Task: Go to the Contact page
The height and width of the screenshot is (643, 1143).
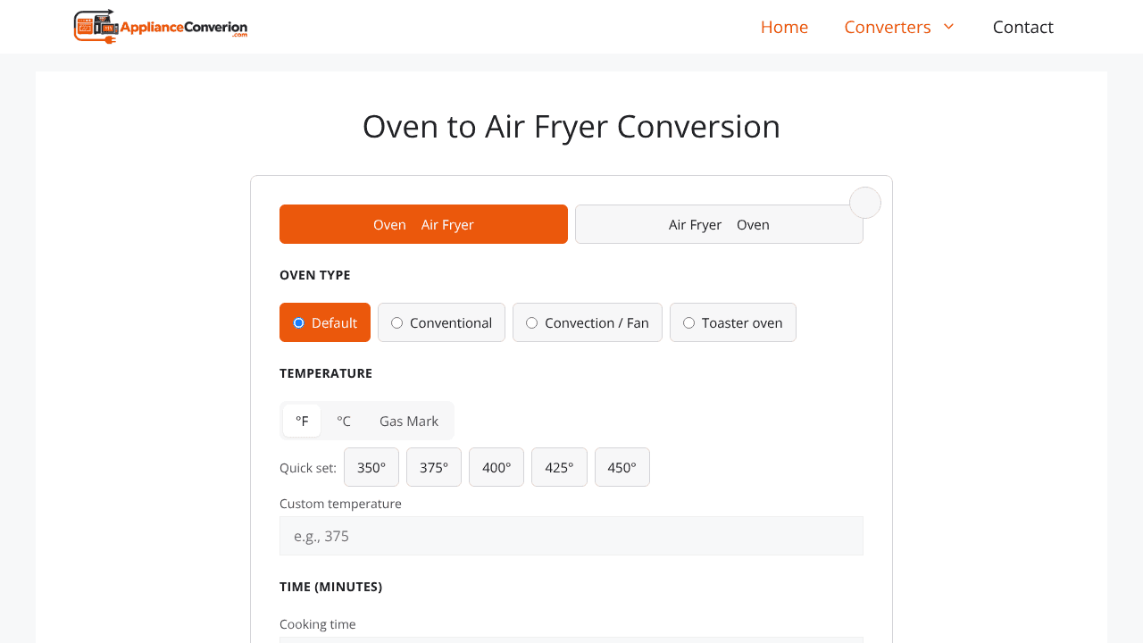Action: pyautogui.click(x=1022, y=27)
